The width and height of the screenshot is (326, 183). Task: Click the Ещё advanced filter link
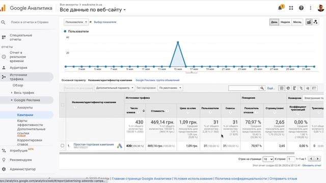(270, 88)
